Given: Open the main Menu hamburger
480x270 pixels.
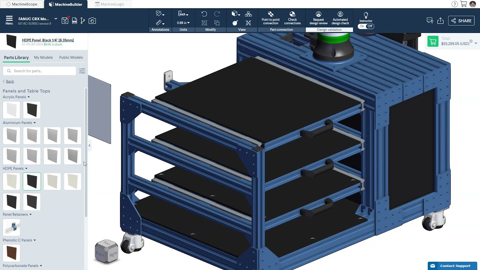Looking at the screenshot, I should pos(9,20).
